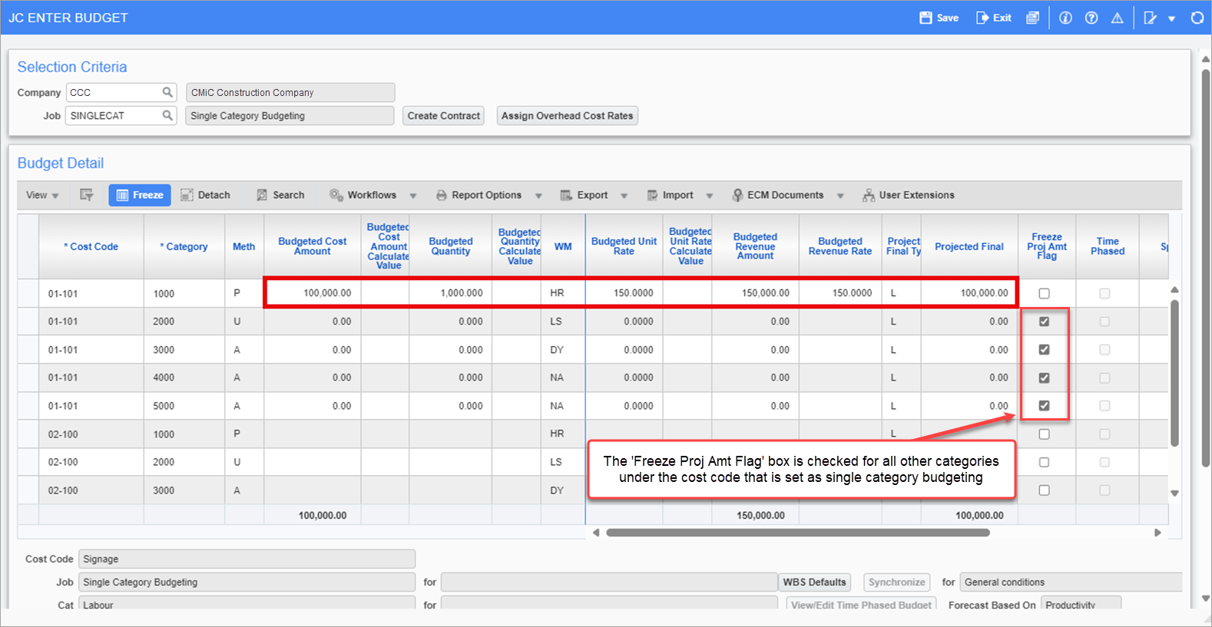Image resolution: width=1212 pixels, height=627 pixels.
Task: Uncheck Freeze Proj Amt Flag for 01-101 category 4000
Action: pos(1044,378)
